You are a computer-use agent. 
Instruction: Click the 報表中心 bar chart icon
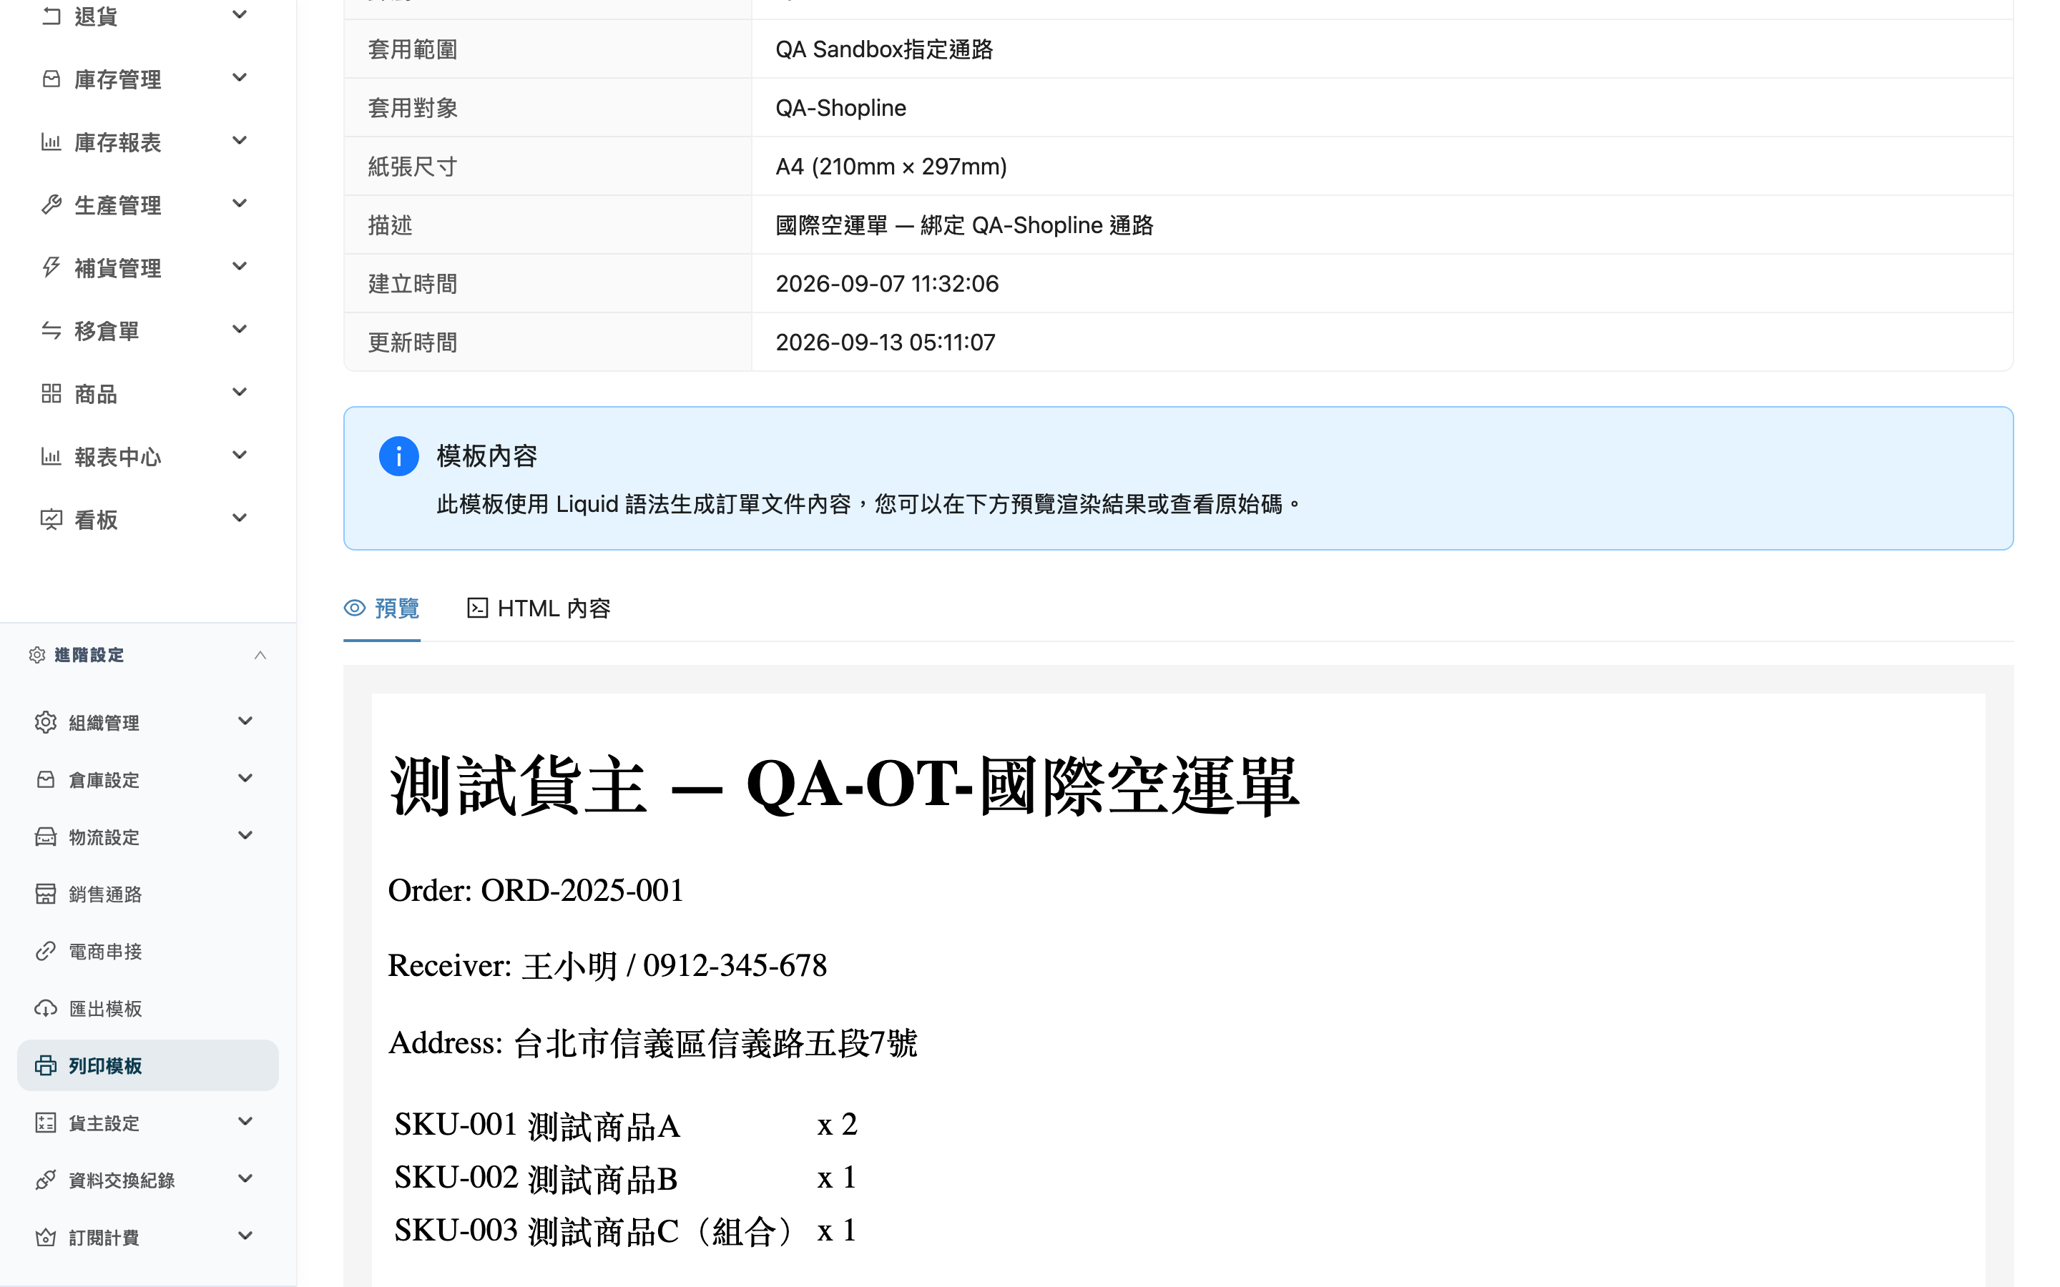[51, 456]
